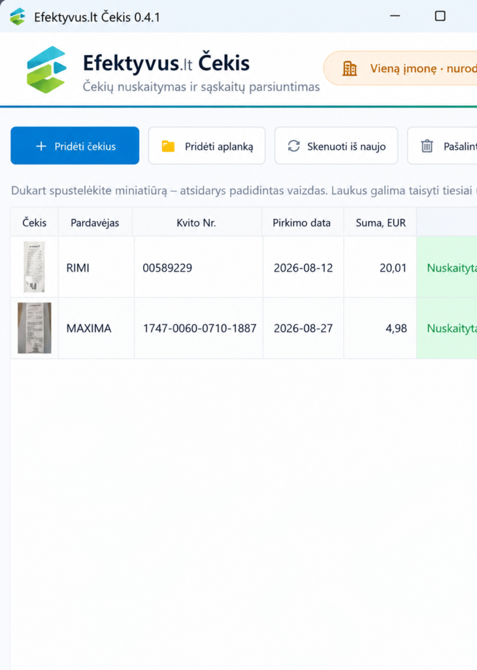Click the Efektyvus.lt logo in header

point(46,69)
